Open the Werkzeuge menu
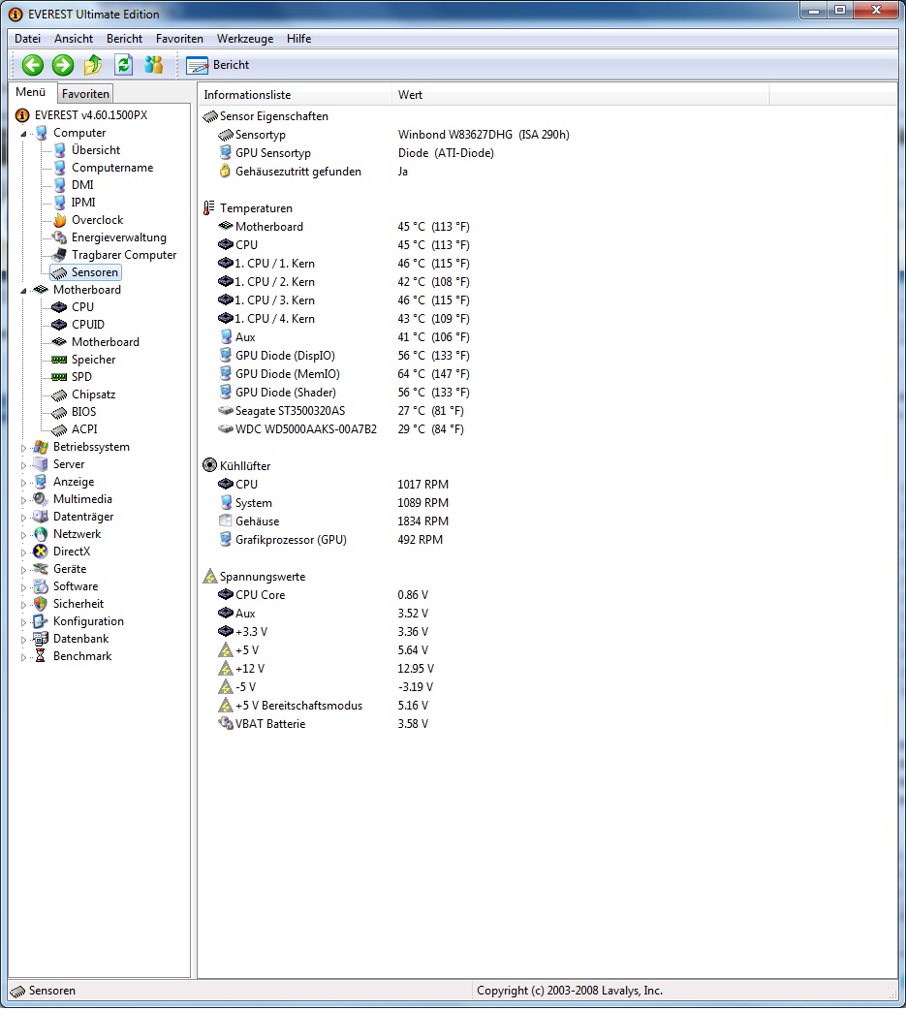The height and width of the screenshot is (1010, 906). coord(245,39)
